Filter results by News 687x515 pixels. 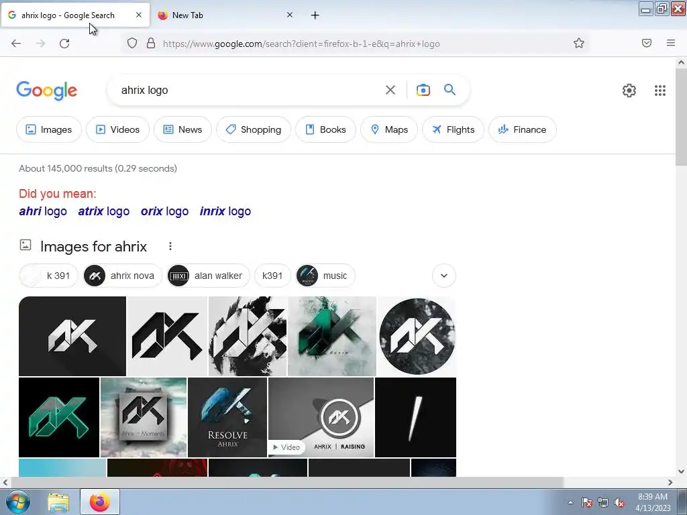point(182,129)
